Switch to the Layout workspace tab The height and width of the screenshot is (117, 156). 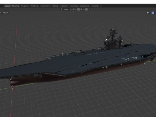7,6
